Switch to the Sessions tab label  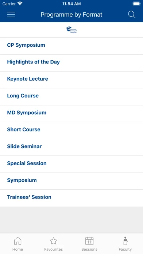point(89,249)
